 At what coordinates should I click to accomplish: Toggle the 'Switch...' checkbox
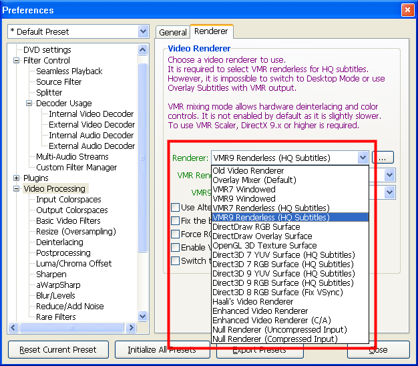point(175,260)
